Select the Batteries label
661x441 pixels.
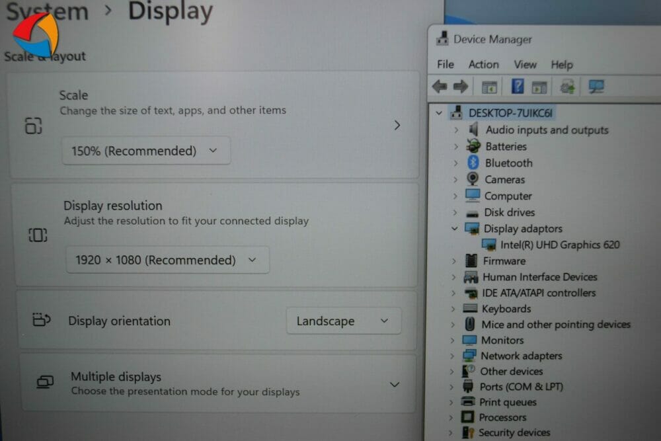pyautogui.click(x=506, y=146)
